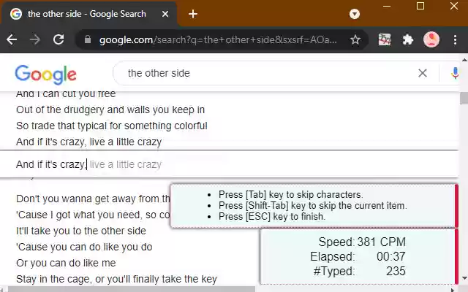Reload the Google search page
The height and width of the screenshot is (292, 468).
tap(58, 39)
